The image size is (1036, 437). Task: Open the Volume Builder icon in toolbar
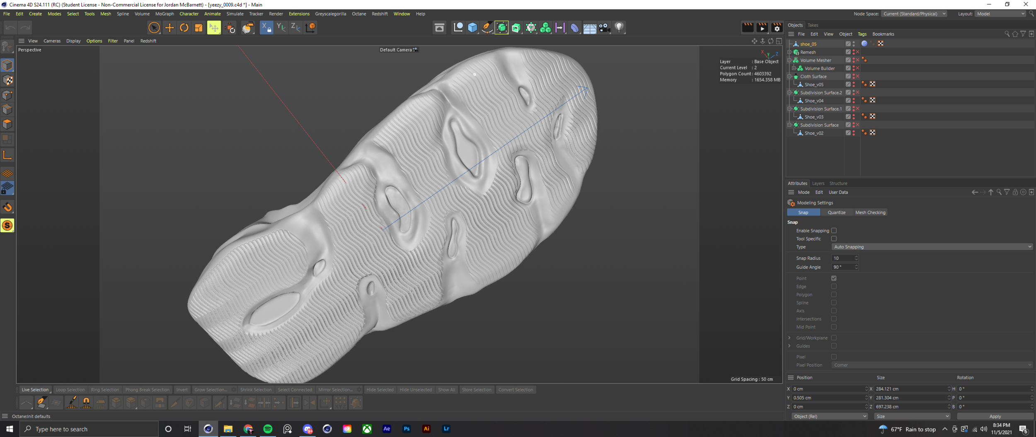click(x=545, y=28)
